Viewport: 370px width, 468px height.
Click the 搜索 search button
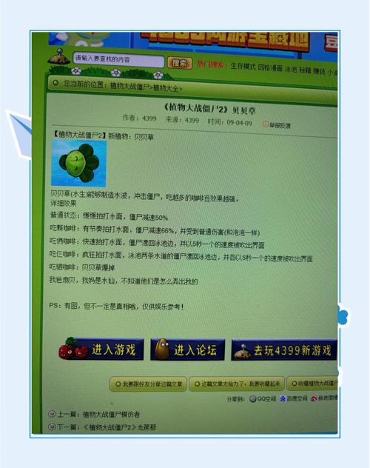pos(180,63)
